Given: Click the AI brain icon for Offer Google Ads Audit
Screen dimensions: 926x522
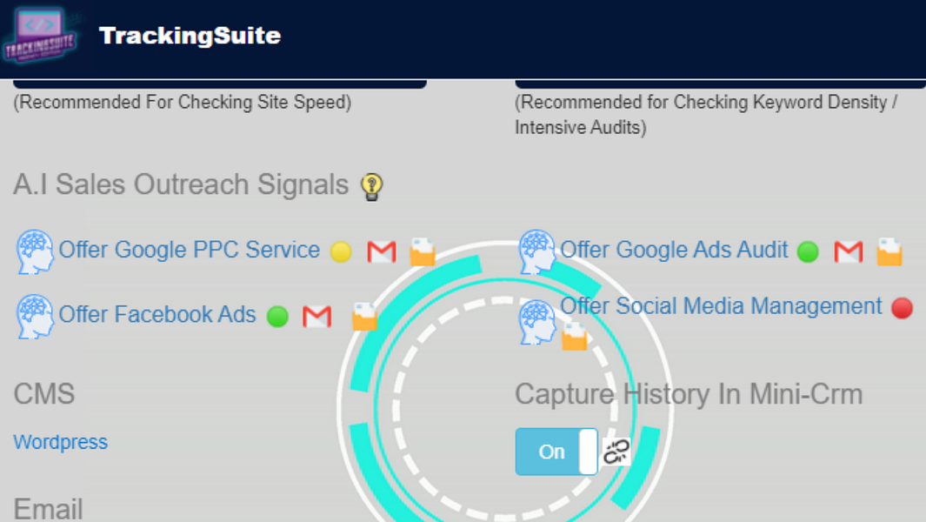Looking at the screenshot, I should pyautogui.click(x=538, y=251).
